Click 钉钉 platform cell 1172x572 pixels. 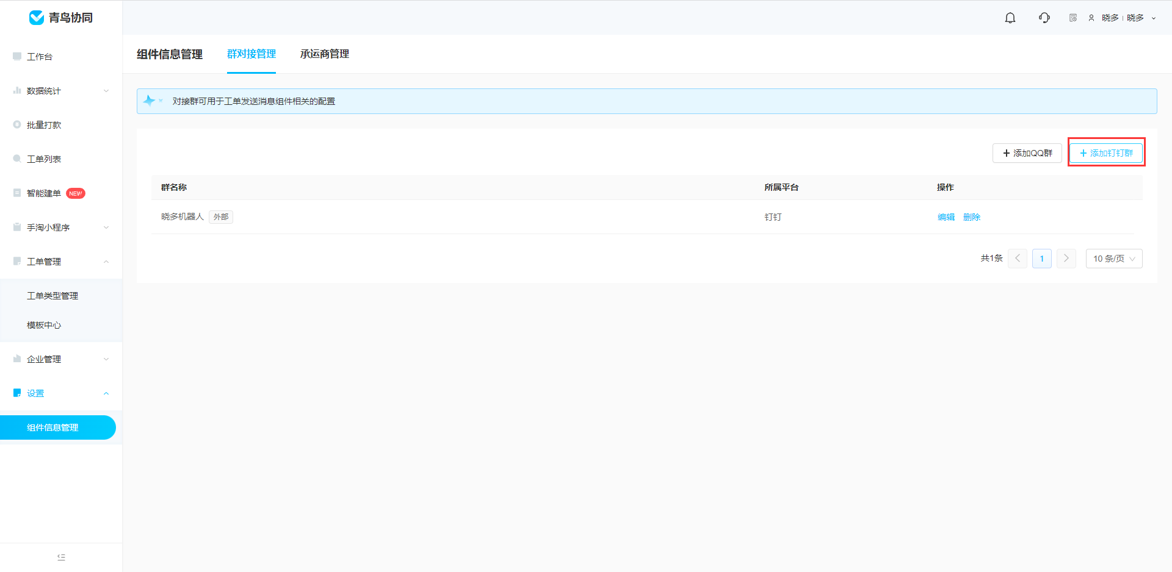click(773, 217)
